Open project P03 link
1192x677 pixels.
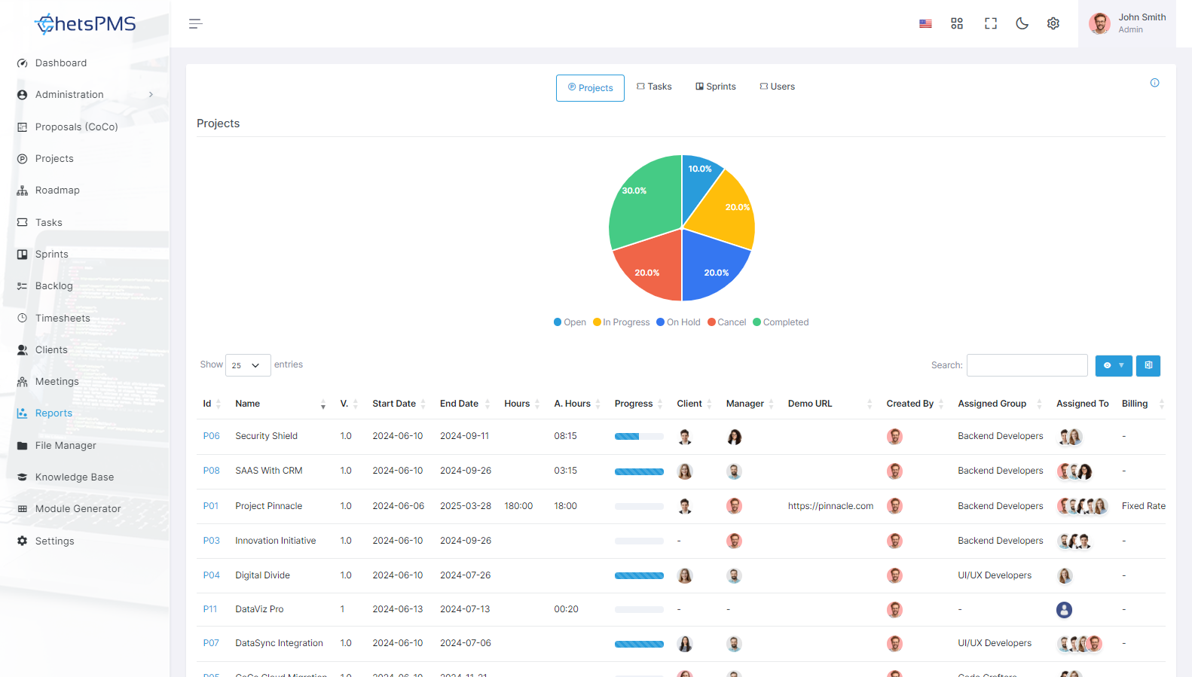pos(211,541)
